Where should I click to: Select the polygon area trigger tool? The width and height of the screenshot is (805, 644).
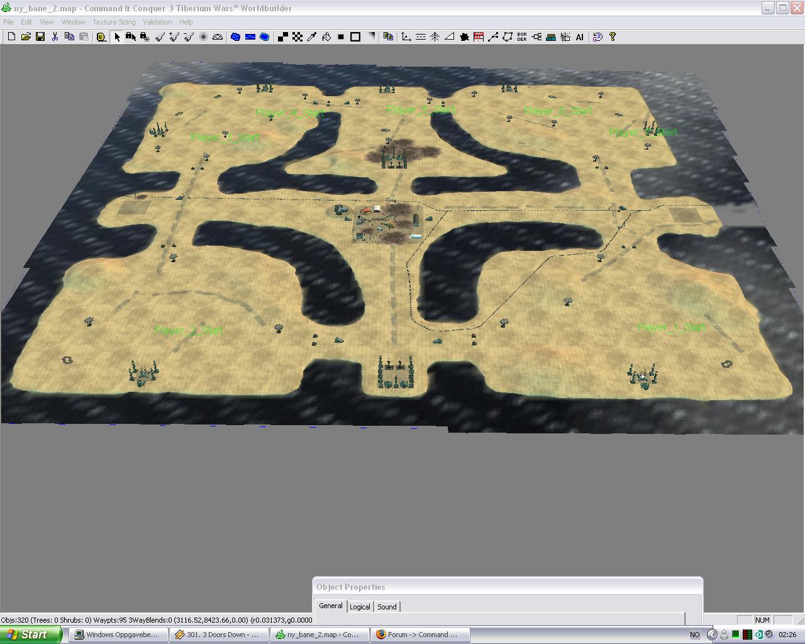click(508, 37)
